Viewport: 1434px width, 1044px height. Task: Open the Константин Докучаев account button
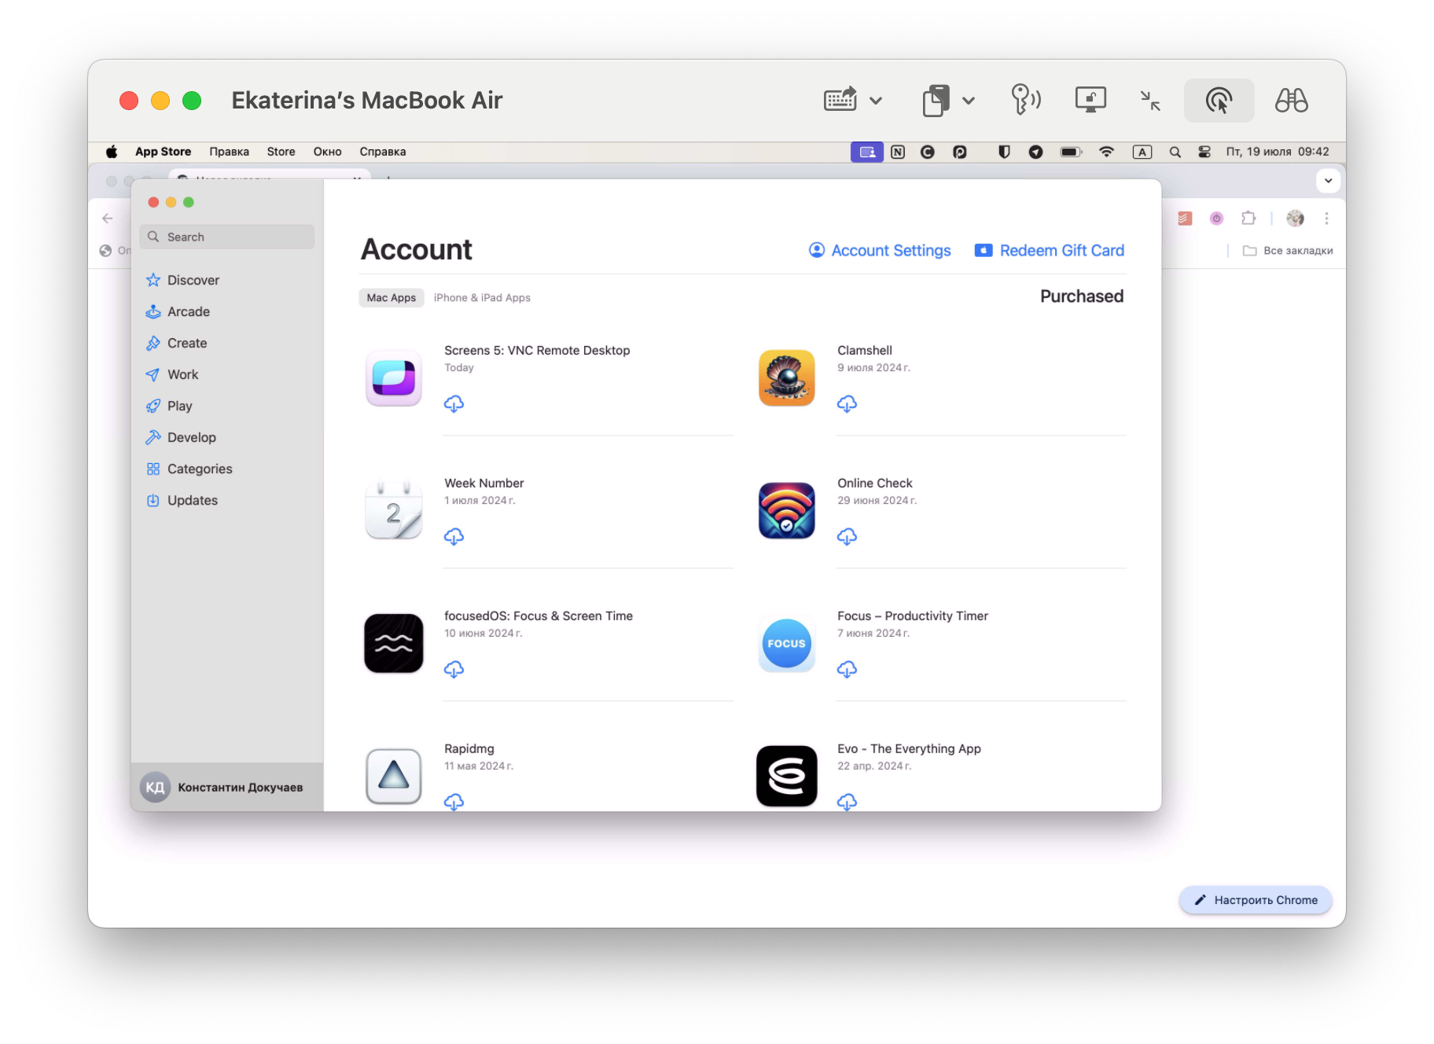pyautogui.click(x=227, y=787)
